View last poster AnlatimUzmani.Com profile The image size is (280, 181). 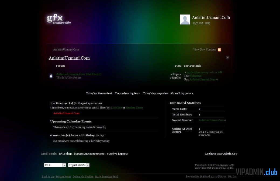(x=202, y=79)
